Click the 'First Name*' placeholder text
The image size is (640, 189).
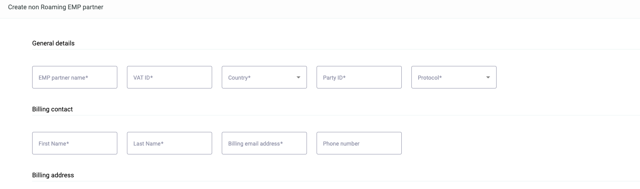(x=54, y=144)
